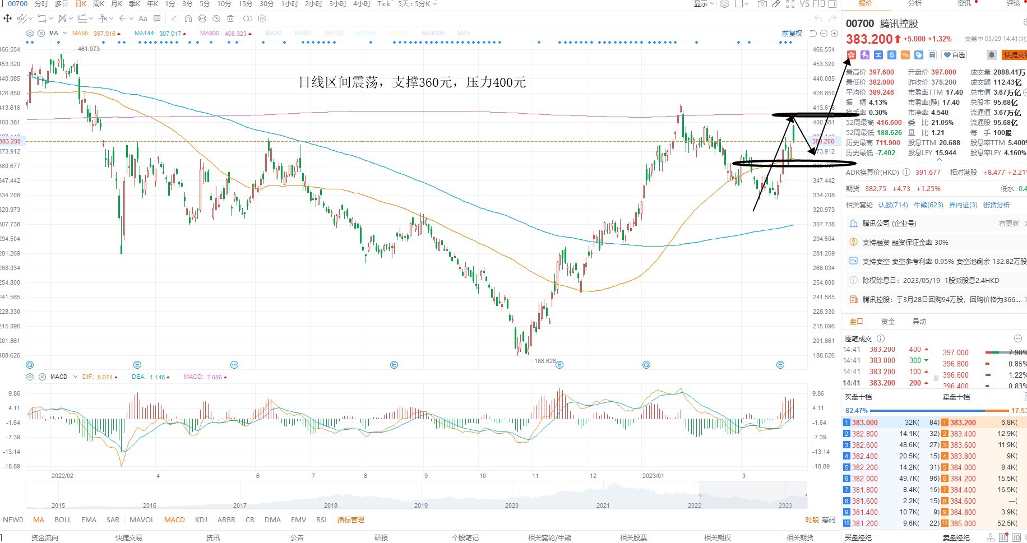Expand the measurement tool dropdown arrow
This screenshot has width=1027, height=543.
point(111,18)
